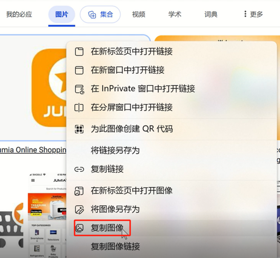Switch to the 视频 tab
The width and height of the screenshot is (280, 258).
[x=139, y=14]
